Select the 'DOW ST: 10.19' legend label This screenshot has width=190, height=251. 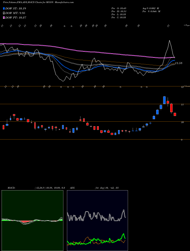click(x=16, y=8)
